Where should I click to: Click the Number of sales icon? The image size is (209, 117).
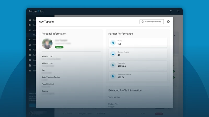point(113,54)
